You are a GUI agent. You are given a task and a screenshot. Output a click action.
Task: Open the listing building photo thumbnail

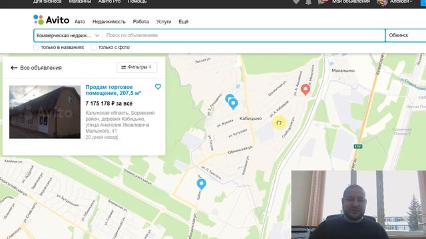(x=45, y=112)
